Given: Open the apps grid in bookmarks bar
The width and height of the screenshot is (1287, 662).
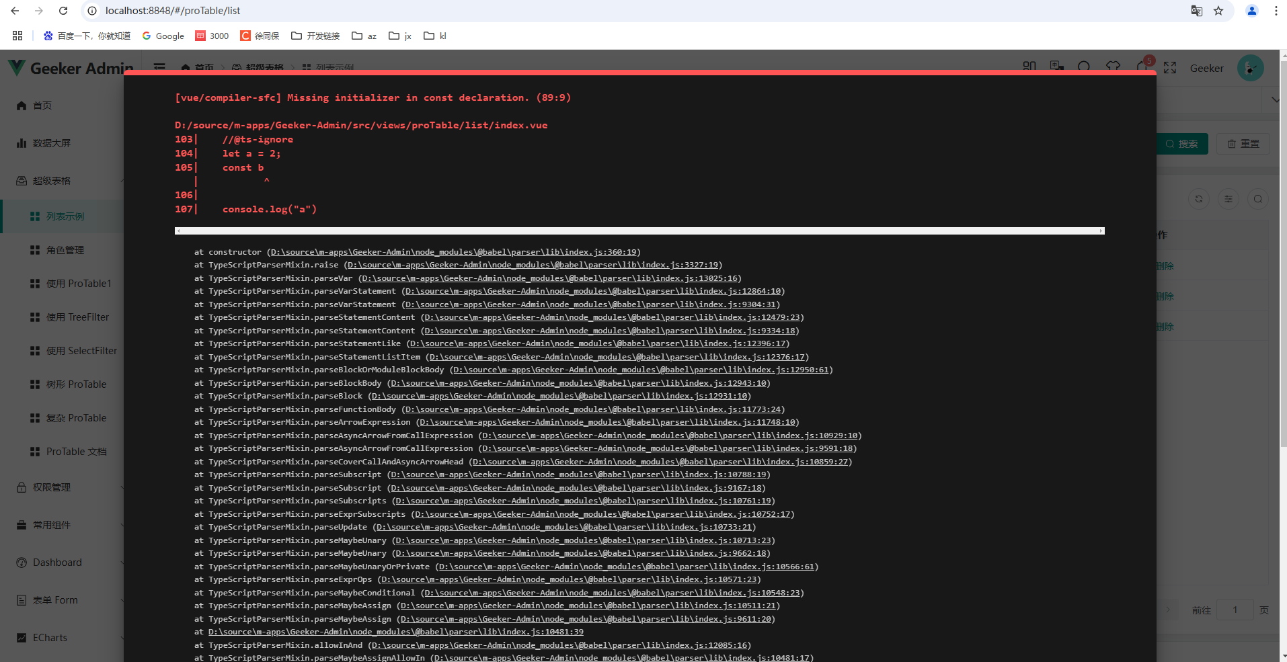Looking at the screenshot, I should [17, 36].
